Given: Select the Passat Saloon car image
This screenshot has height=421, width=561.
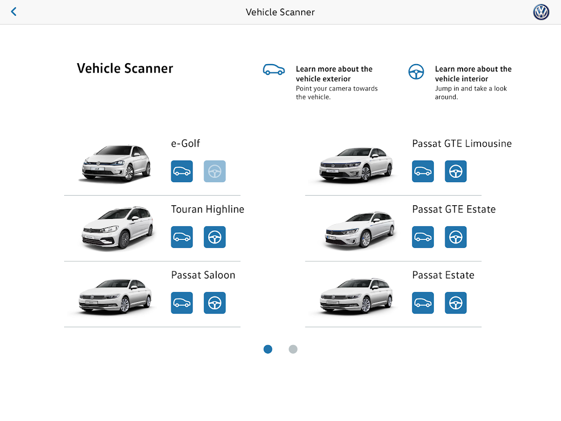Looking at the screenshot, I should tap(115, 296).
